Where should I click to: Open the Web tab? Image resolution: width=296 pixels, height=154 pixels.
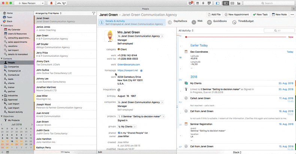(197, 22)
